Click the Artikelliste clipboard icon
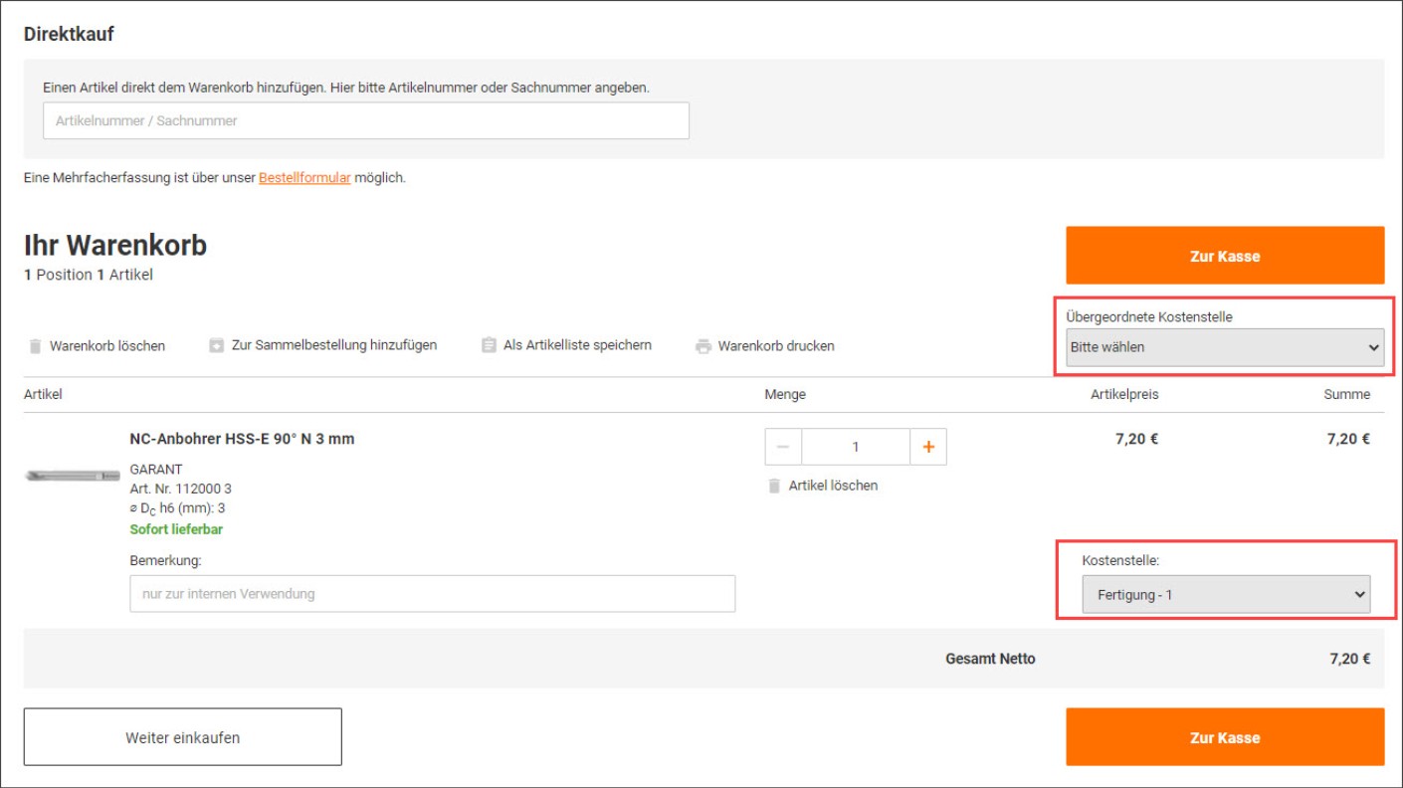Screen dimensions: 1403x788 tap(489, 345)
